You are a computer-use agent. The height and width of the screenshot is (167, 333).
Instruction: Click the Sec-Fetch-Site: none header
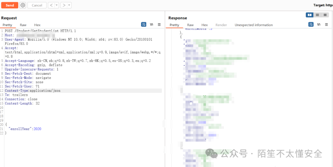[24, 82]
